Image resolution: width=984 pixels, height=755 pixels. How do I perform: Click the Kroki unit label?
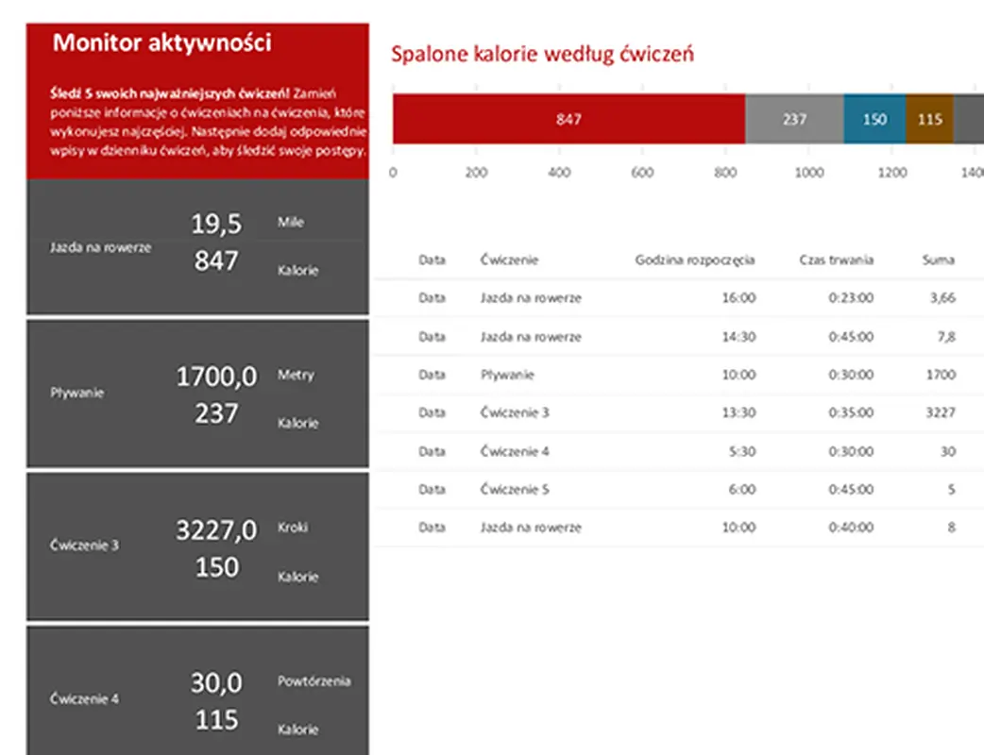point(293,528)
